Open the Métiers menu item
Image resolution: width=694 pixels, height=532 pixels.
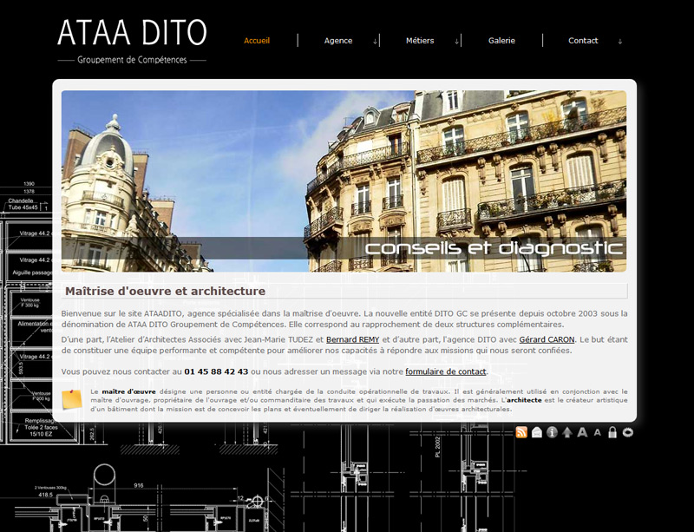(x=420, y=40)
